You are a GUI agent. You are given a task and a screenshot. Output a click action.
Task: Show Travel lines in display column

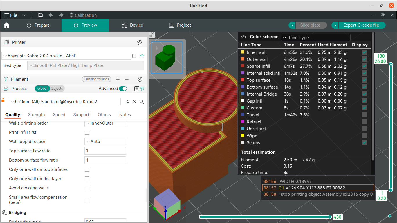[364, 115]
